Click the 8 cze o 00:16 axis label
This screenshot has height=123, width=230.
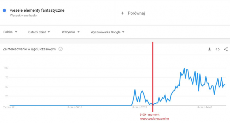pyautogui.click(x=75, y=107)
